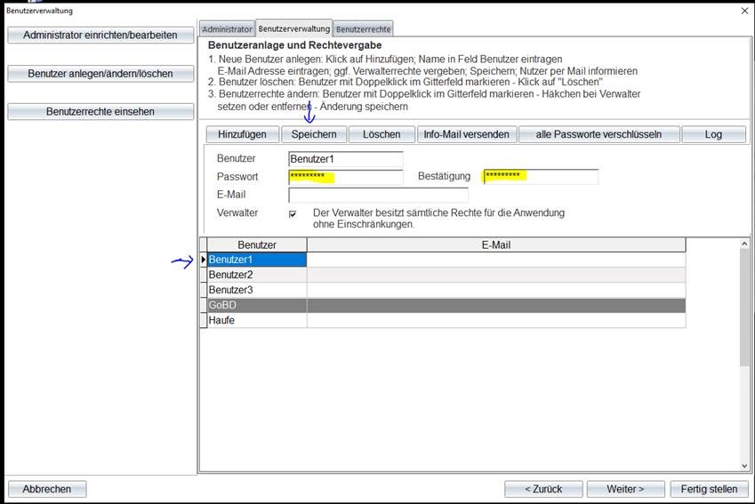Click alle Passworte verschlüsseln button
This screenshot has height=504, width=755.
[599, 134]
